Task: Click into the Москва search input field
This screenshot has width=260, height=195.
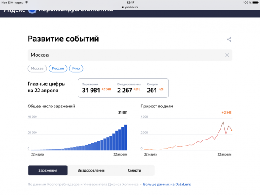Action: 126,55
